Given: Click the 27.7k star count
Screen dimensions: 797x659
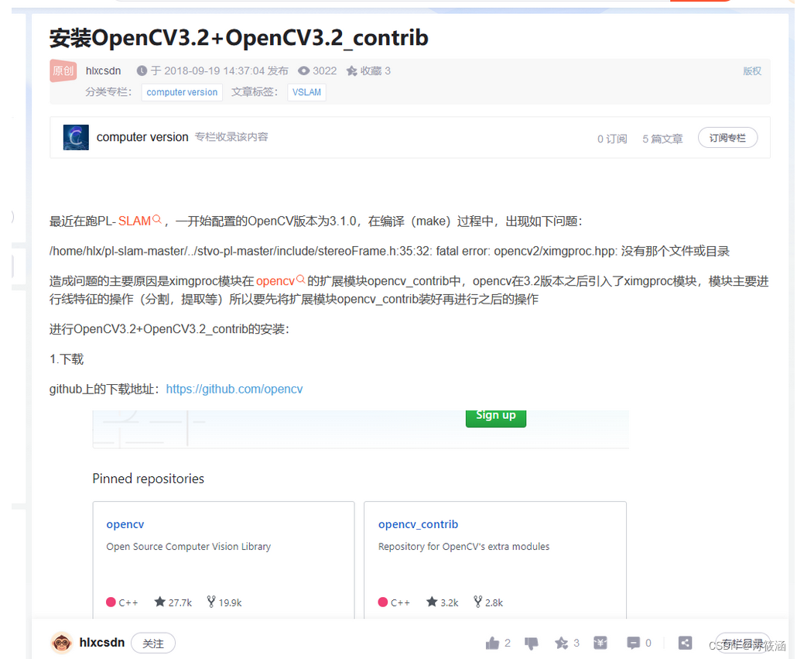Looking at the screenshot, I should click(180, 602).
